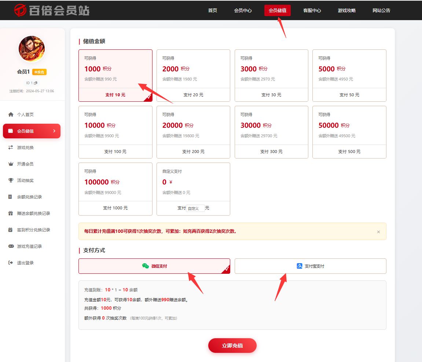Open 客服中心 in the top navigation

312,11
